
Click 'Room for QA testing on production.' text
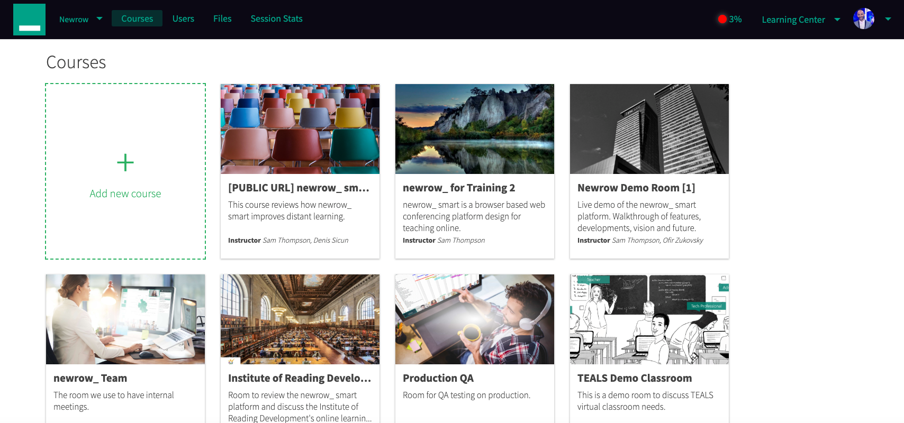[466, 395]
